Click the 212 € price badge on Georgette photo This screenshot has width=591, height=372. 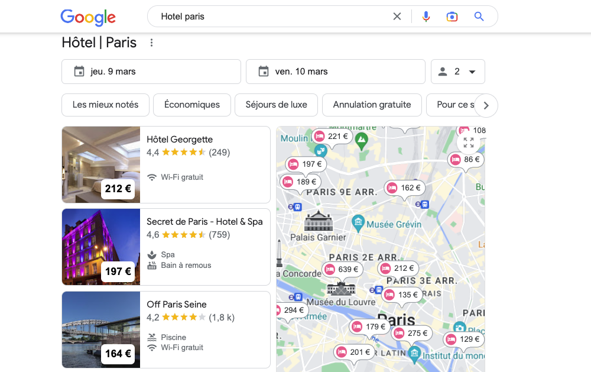point(118,189)
